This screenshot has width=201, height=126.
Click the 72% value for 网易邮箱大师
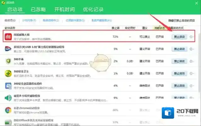115,37
